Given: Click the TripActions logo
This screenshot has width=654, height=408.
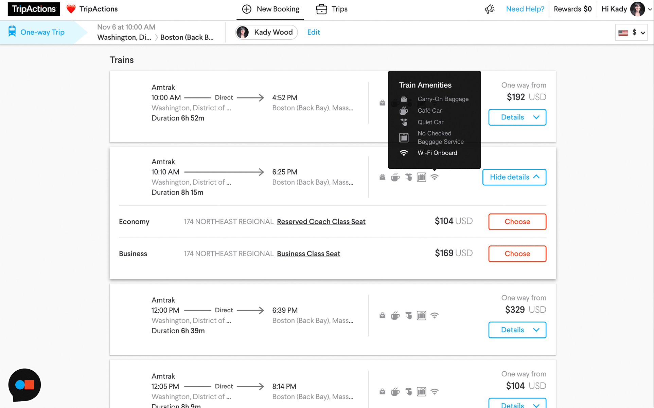Looking at the screenshot, I should pos(34,9).
